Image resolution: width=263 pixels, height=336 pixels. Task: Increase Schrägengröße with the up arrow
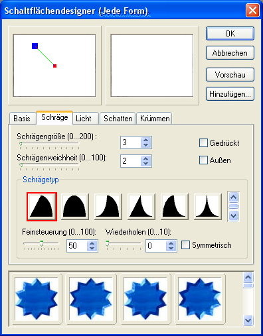(x=145, y=140)
